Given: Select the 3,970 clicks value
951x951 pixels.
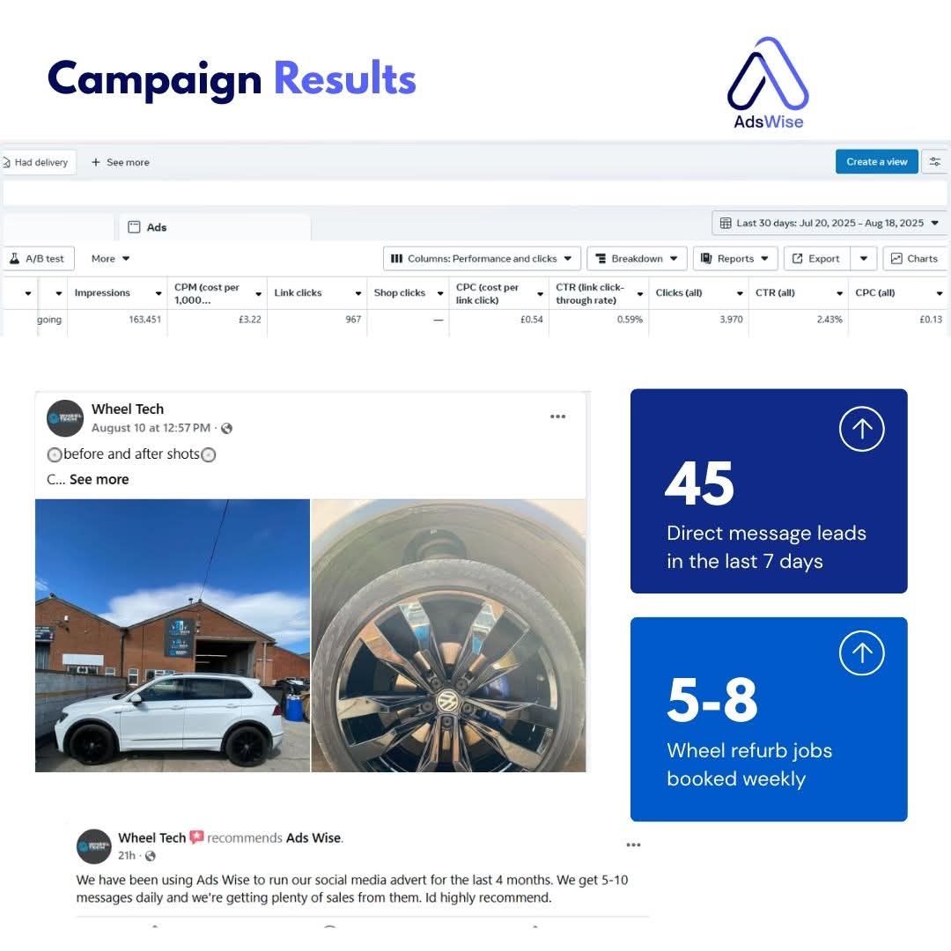Looking at the screenshot, I should tap(732, 320).
